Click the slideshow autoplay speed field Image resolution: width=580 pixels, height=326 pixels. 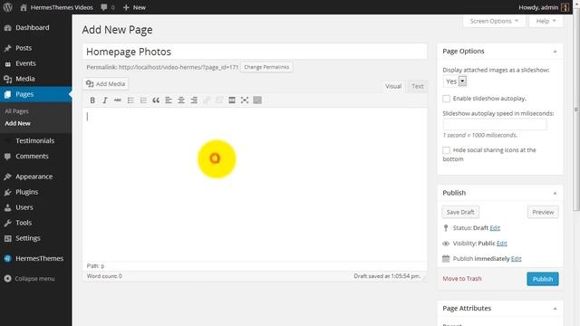click(495, 124)
